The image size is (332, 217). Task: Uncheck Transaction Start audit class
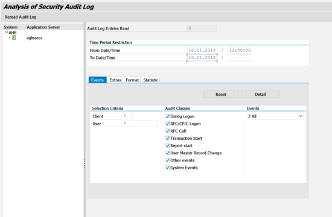(x=167, y=138)
